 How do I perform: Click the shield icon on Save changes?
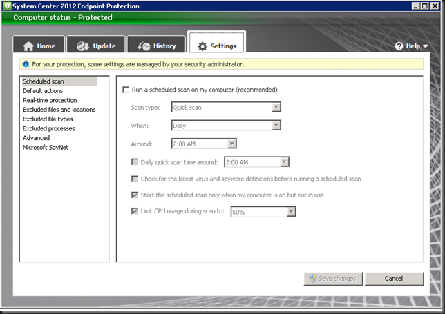(x=313, y=279)
